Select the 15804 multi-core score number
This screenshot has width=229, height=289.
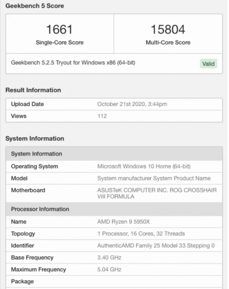coord(168,29)
